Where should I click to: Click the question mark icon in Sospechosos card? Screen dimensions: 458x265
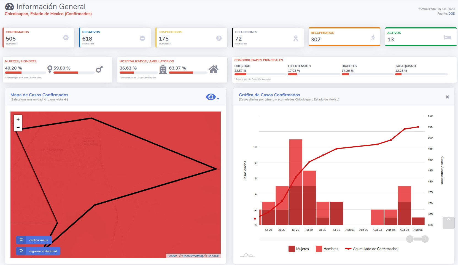(x=219, y=38)
